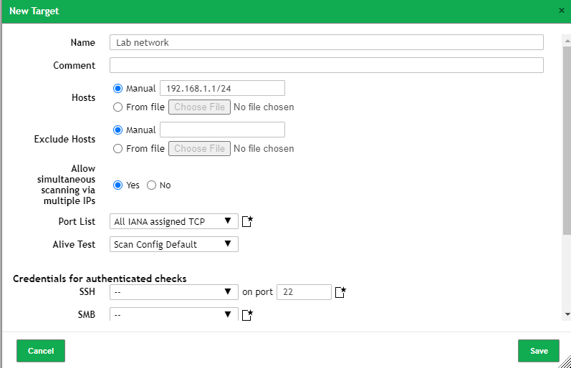This screenshot has height=368, width=571.
Task: Open the Port List dropdown
Action: tap(174, 221)
